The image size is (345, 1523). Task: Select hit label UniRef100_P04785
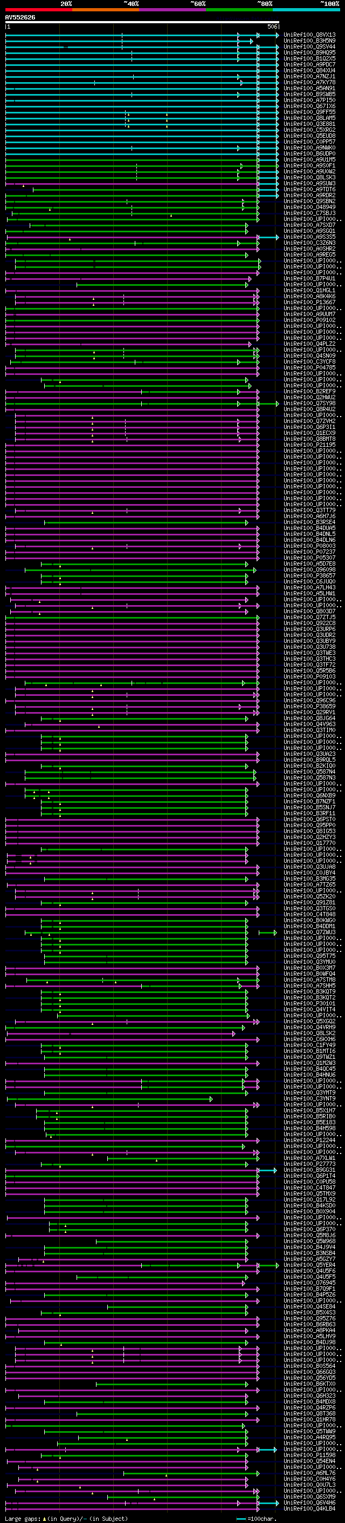pos(309,367)
